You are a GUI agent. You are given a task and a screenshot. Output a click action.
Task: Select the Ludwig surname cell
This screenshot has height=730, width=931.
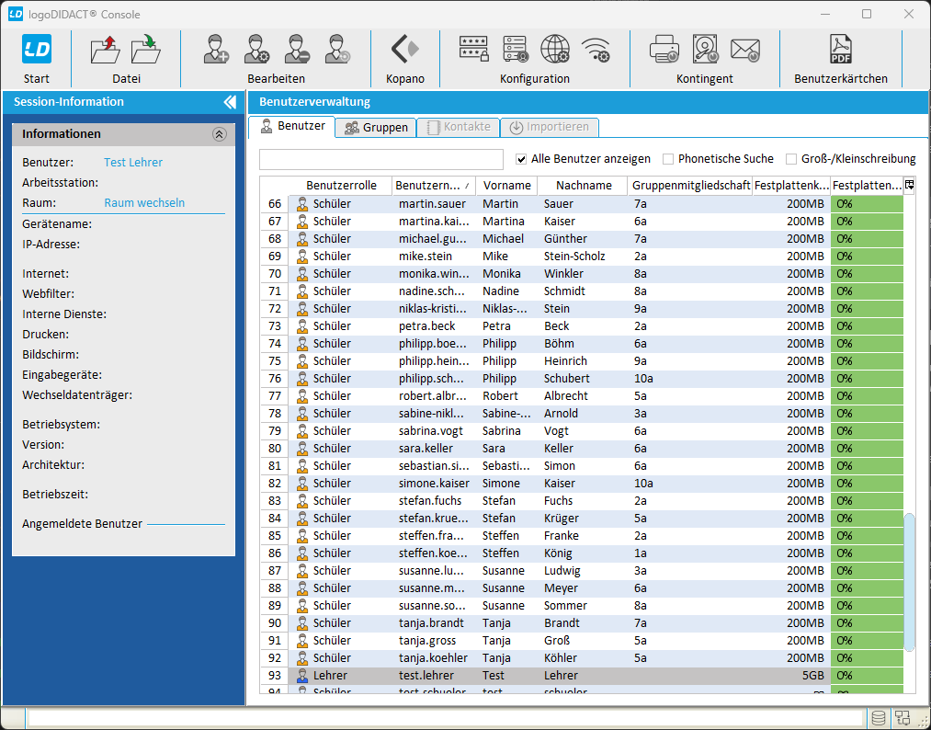coord(583,571)
